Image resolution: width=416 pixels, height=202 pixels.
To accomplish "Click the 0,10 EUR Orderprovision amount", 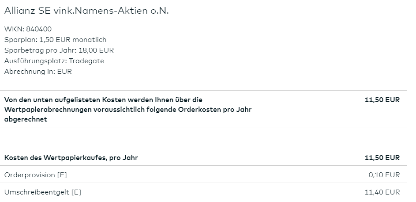I will click(384, 175).
